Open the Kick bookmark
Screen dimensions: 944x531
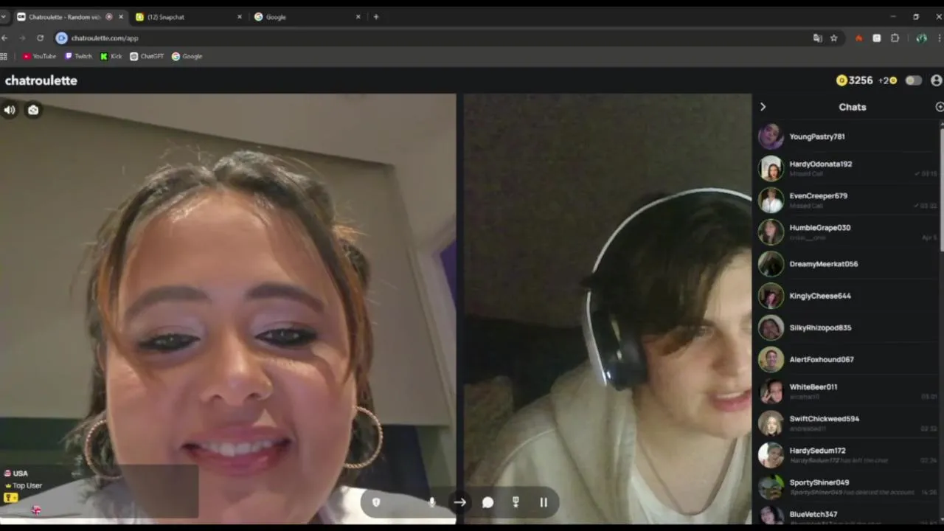click(111, 56)
